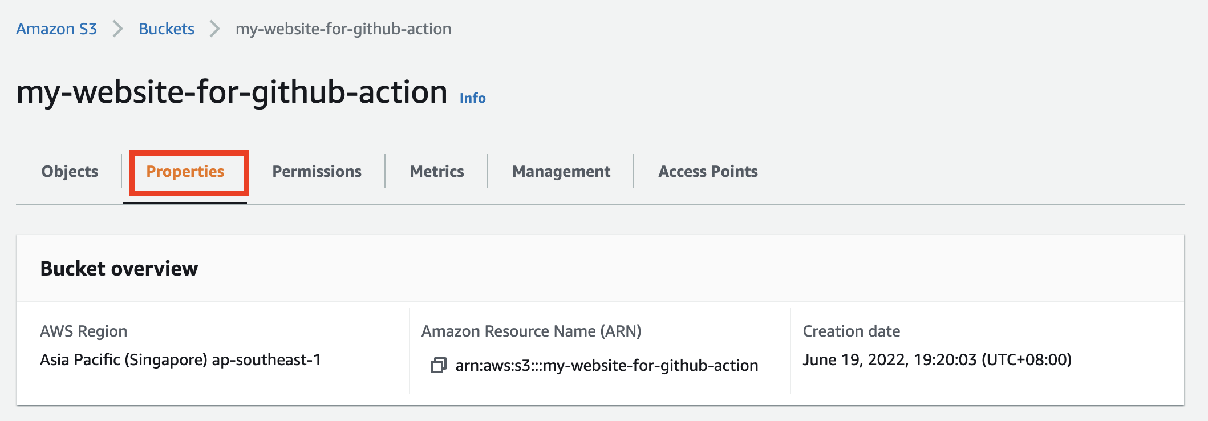This screenshot has width=1208, height=421.
Task: Select the Access Points tab
Action: pos(708,171)
